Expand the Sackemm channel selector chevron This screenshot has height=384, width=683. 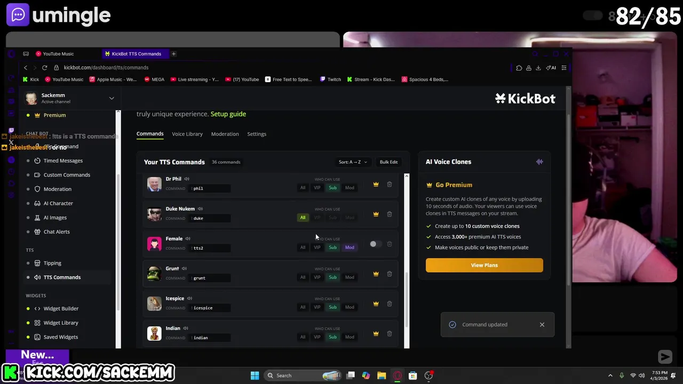112,98
